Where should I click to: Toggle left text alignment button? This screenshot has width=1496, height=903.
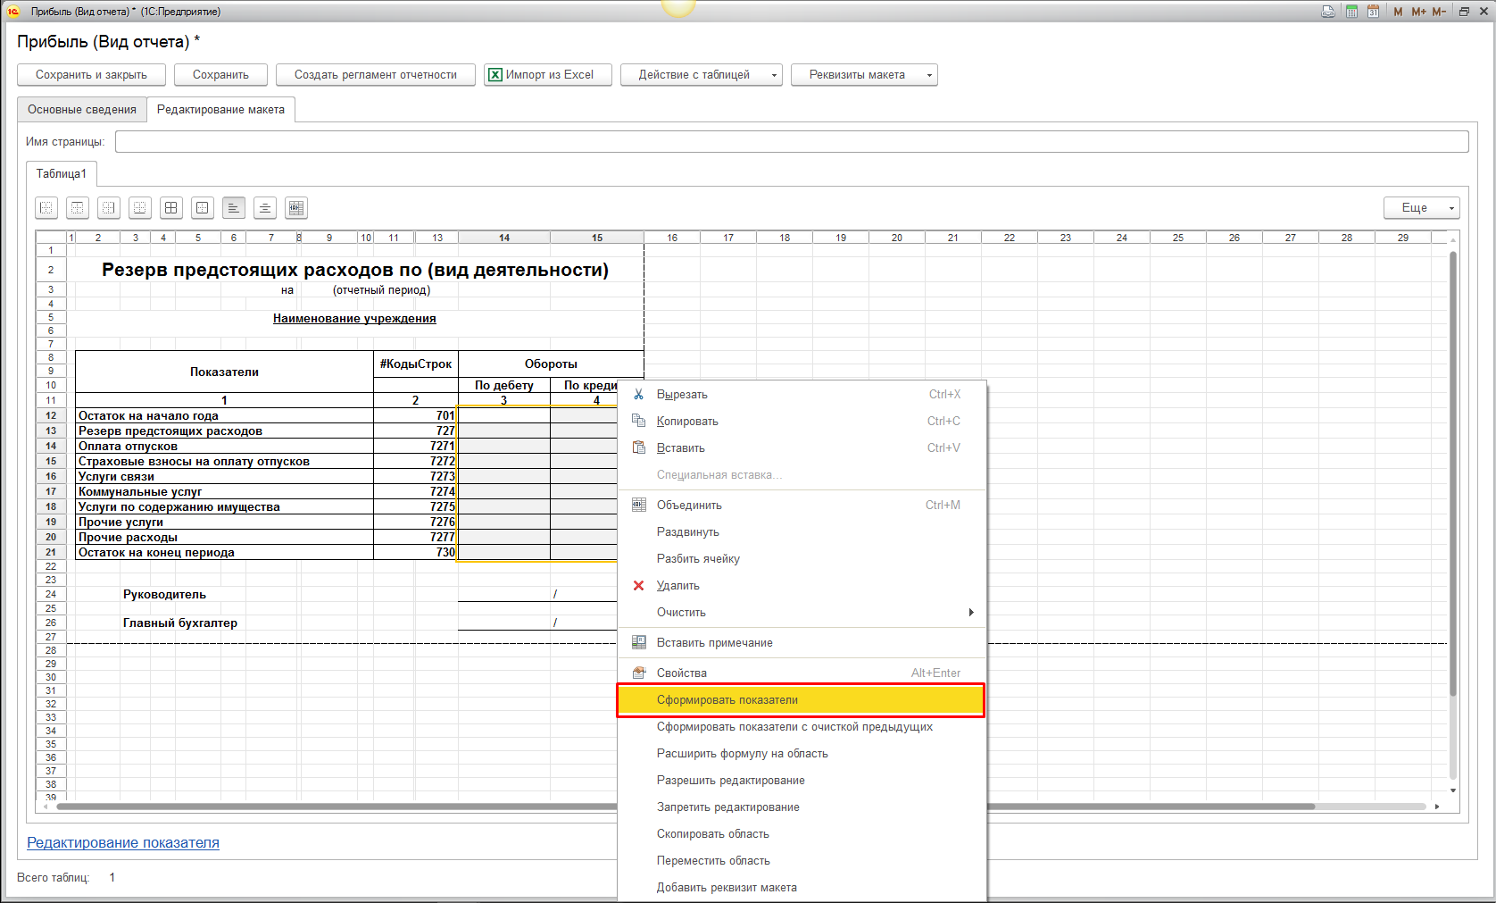coord(234,208)
